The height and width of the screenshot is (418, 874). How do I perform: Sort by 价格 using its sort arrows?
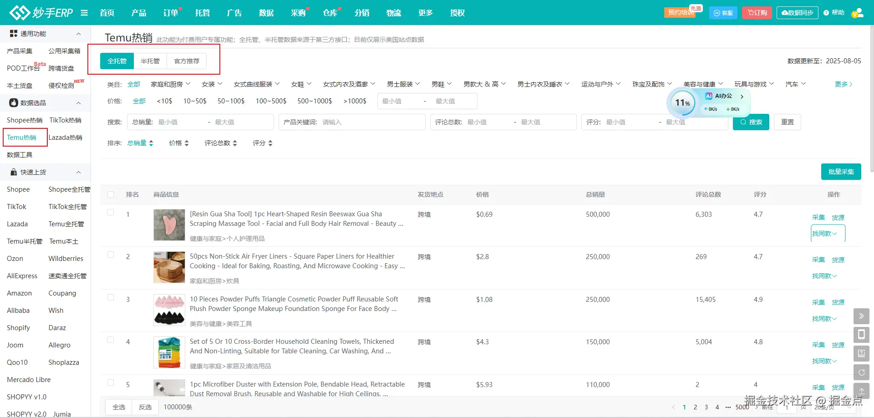186,143
